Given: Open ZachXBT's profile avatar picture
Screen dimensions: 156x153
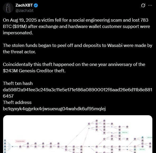Looking at the screenshot, I should (x=8, y=8).
